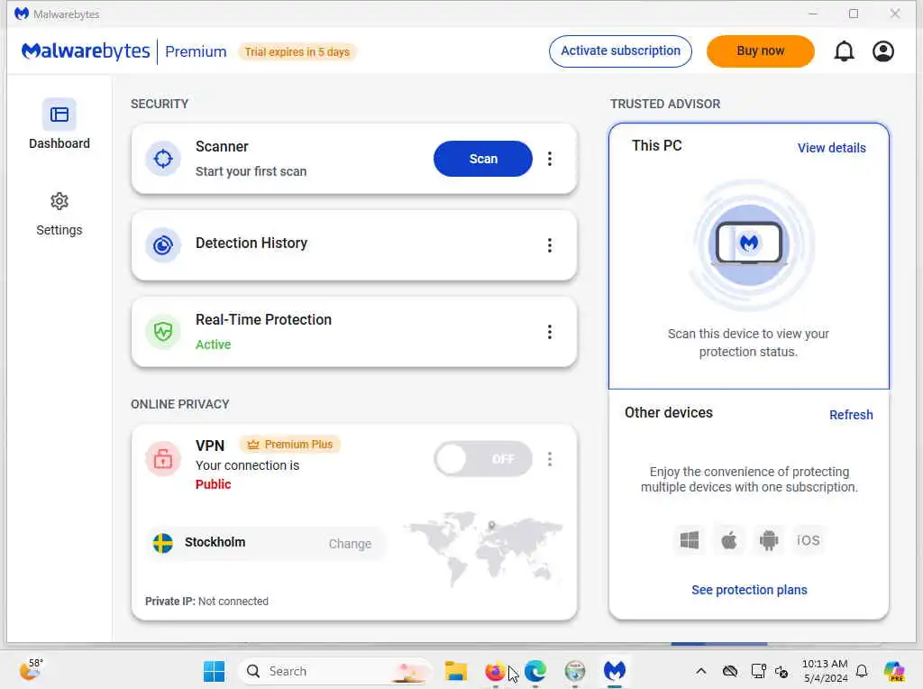Show hidden system tray icons chevron

[700, 671]
